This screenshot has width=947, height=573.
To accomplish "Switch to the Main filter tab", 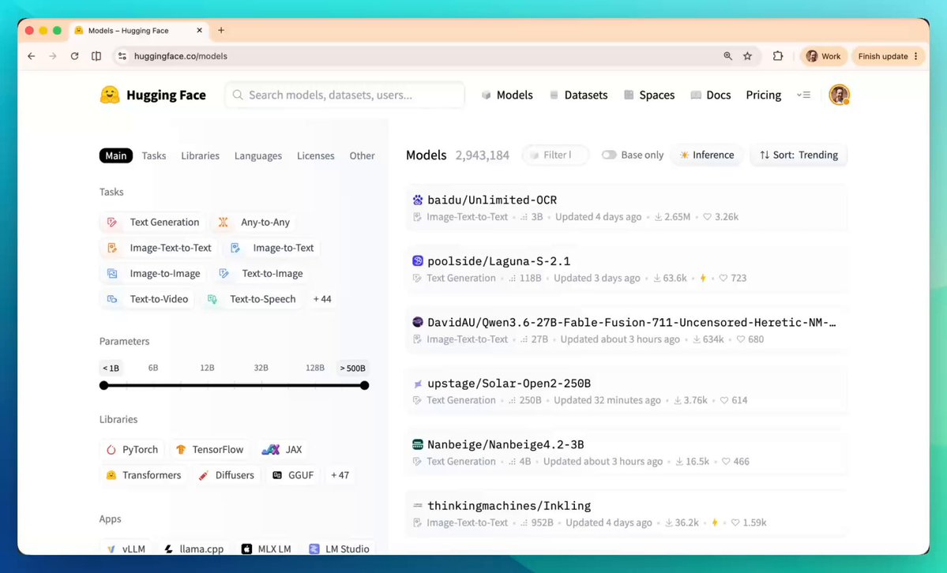I will tap(116, 155).
